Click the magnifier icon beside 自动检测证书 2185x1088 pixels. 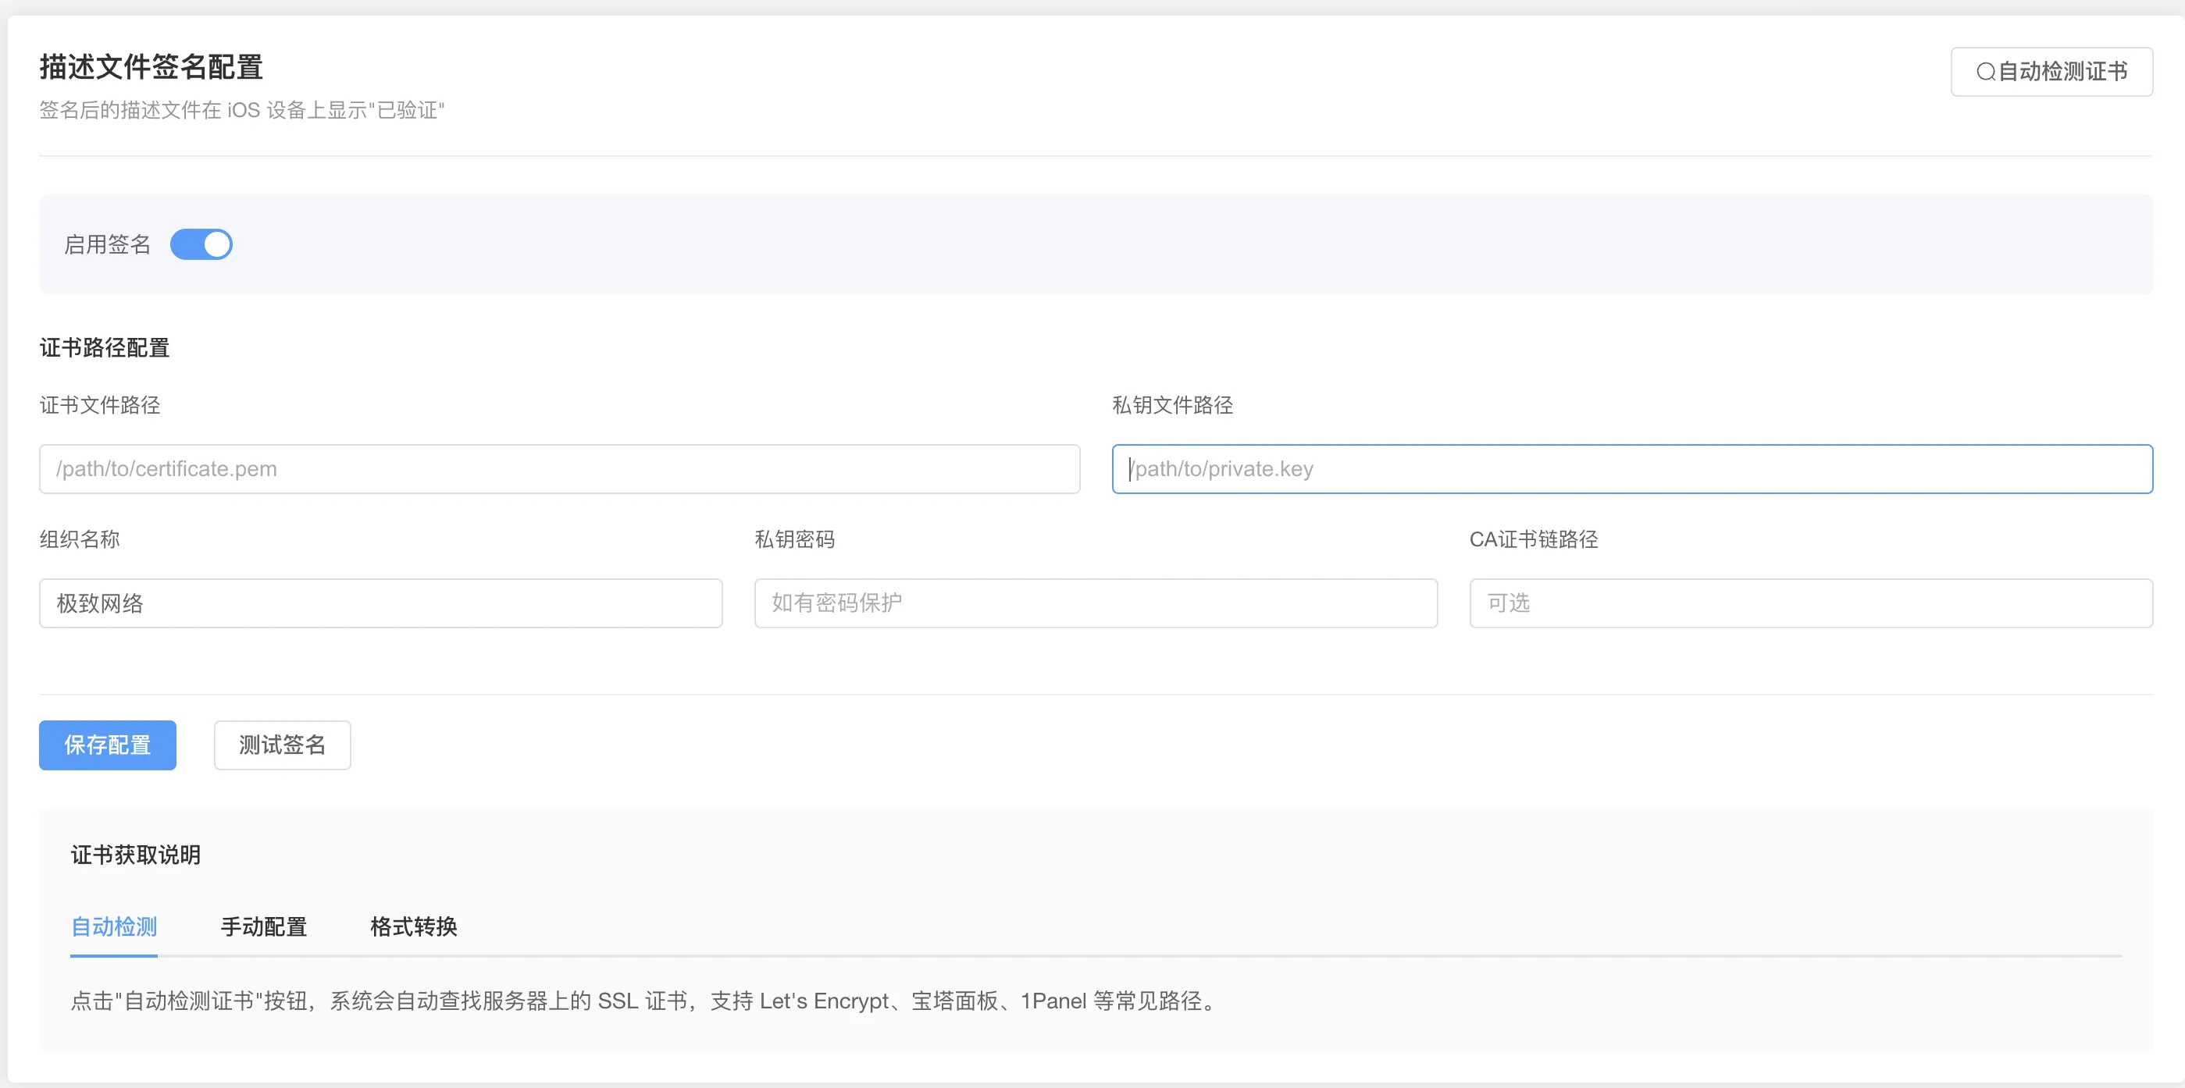[1987, 71]
